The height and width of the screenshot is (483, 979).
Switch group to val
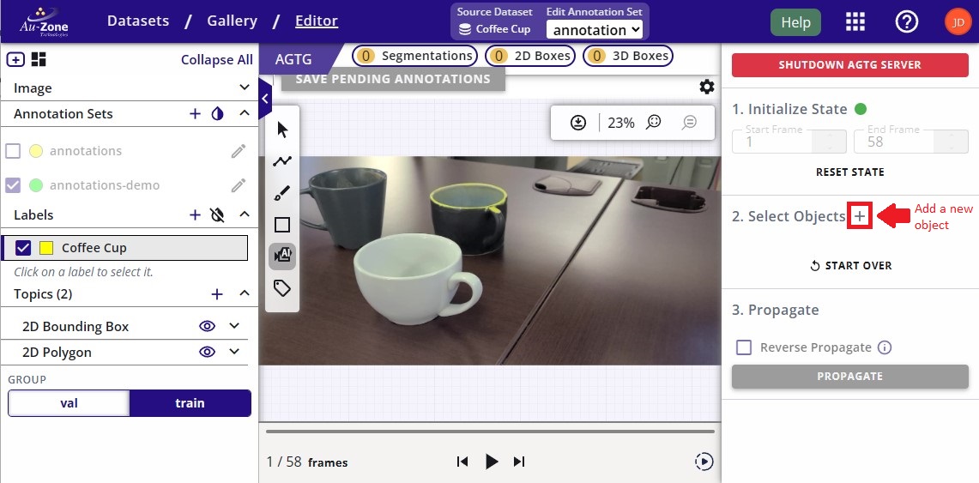pyautogui.click(x=69, y=403)
